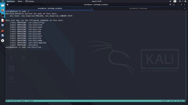188x105 pixels.
Task: Click the tmux window 0:ssh* in status bar
Action: [14, 101]
